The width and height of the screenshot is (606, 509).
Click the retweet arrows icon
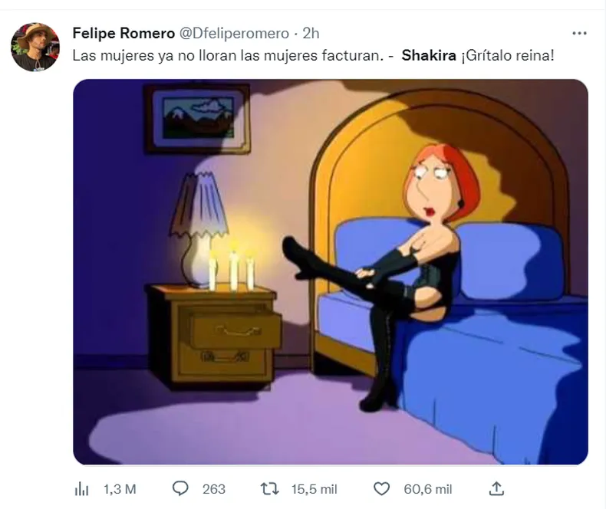pos(270,488)
